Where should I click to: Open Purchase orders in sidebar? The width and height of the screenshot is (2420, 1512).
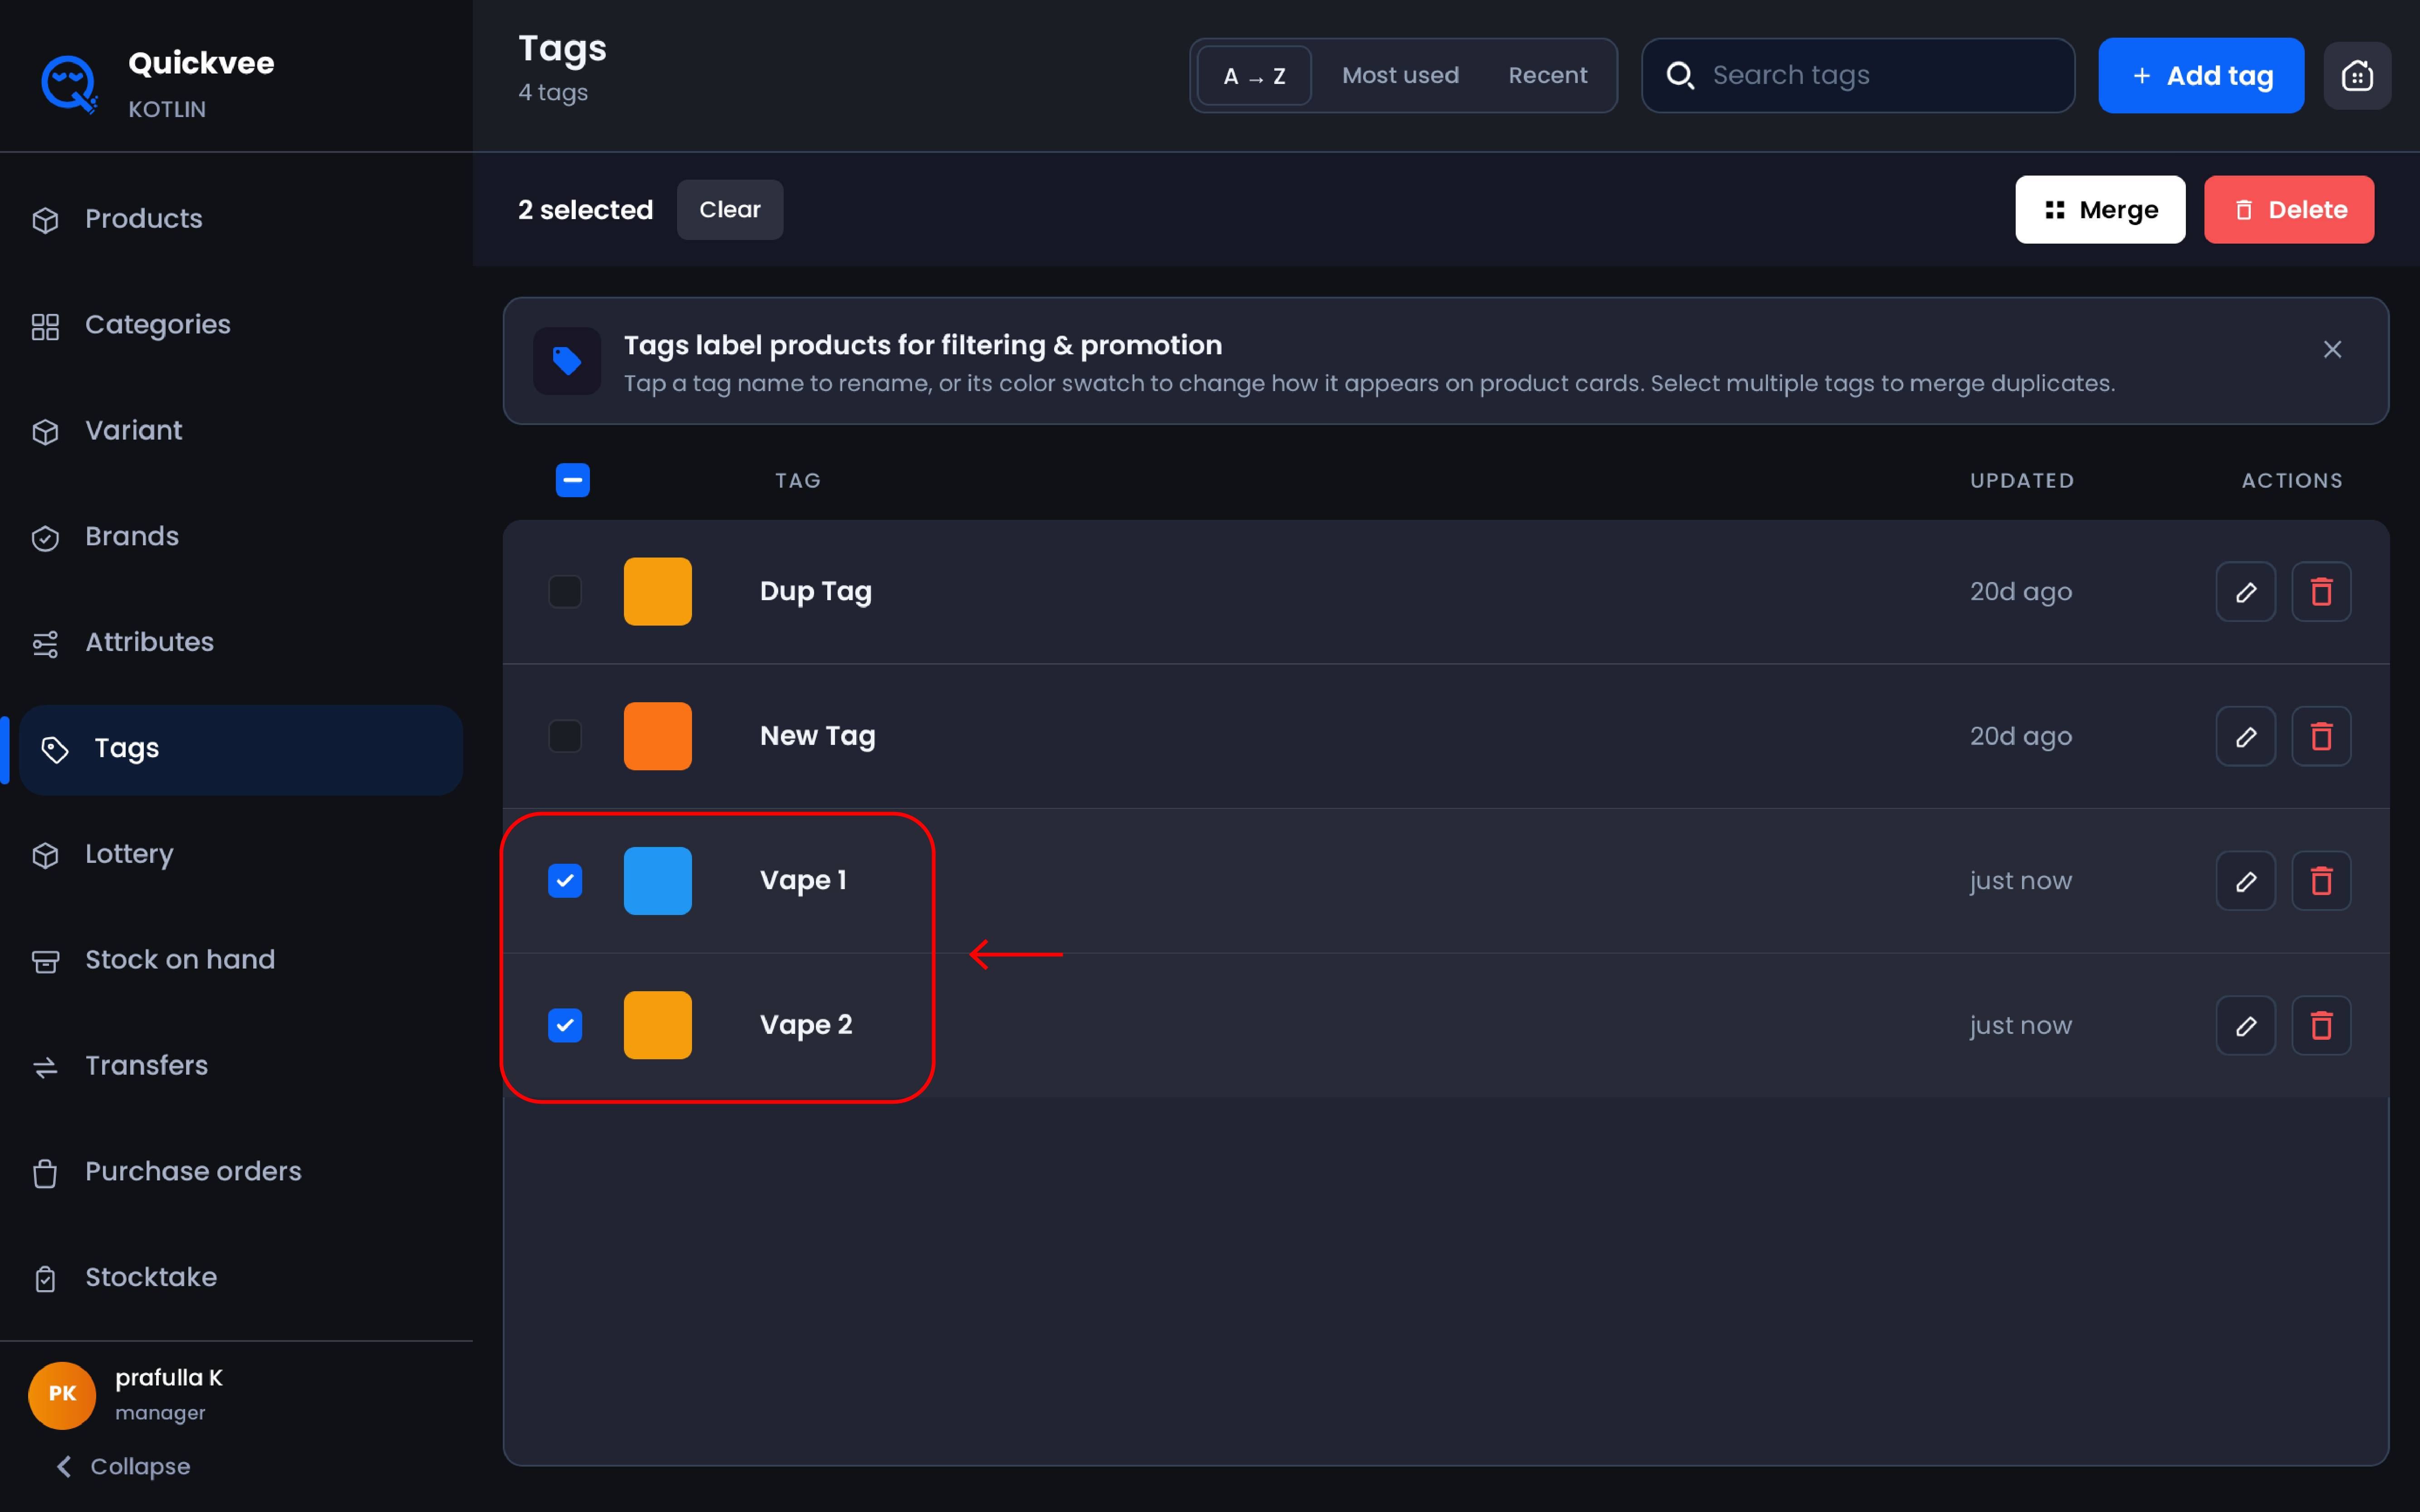236,1173
